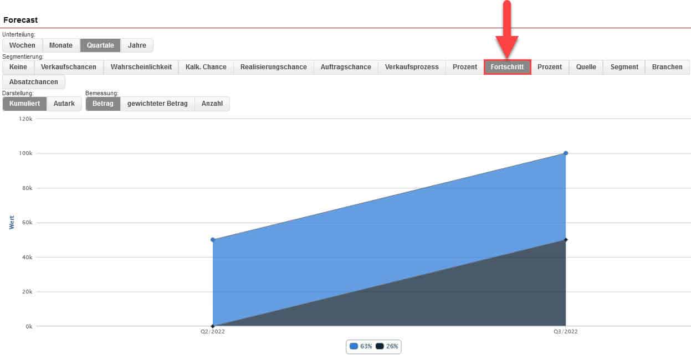Segment by Realisierungschance
This screenshot has width=691, height=355.
click(x=274, y=67)
